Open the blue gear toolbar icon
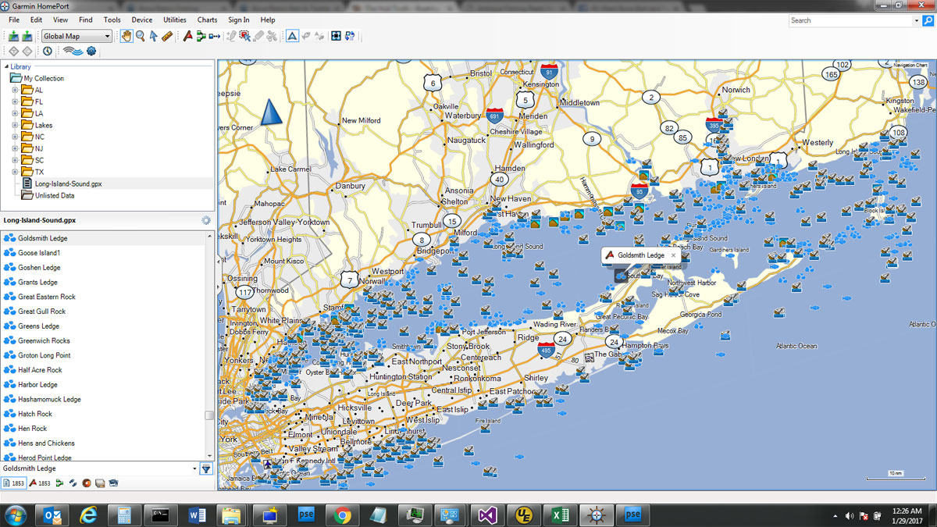 [91, 52]
